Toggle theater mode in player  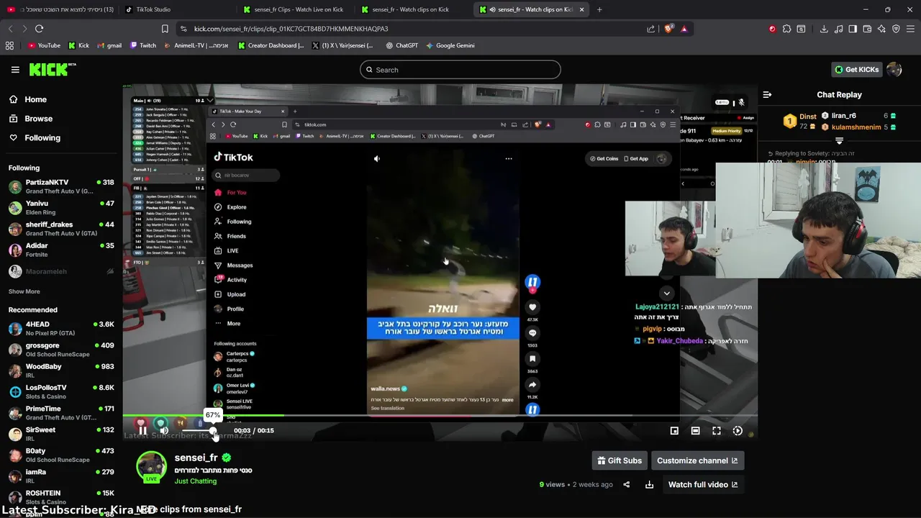[x=695, y=431]
